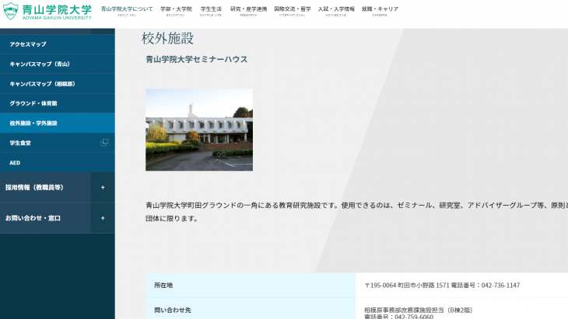Click the 問い合わせ先 table header cell
The height and width of the screenshot is (319, 568).
(251, 309)
